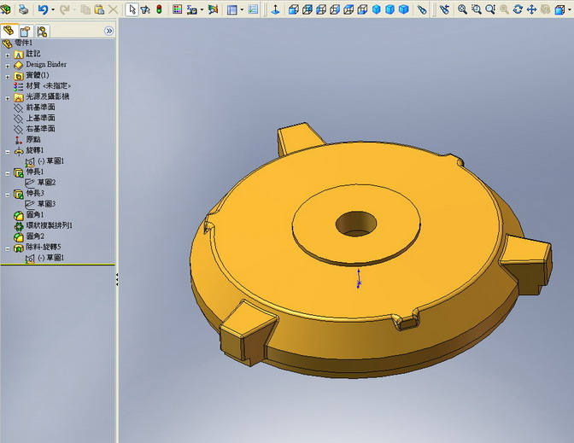
Task: Activate the Select arrow cursor tool
Action: point(132,9)
